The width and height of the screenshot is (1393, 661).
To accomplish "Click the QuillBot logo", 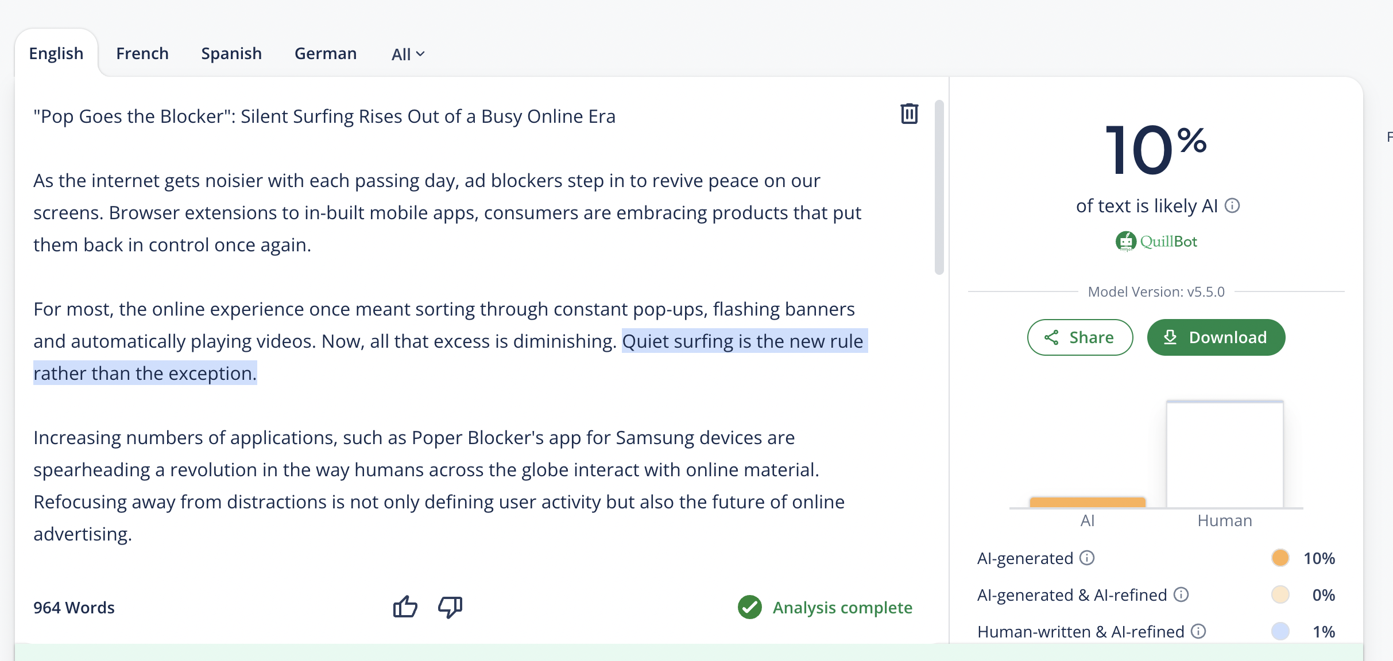I will click(1156, 242).
